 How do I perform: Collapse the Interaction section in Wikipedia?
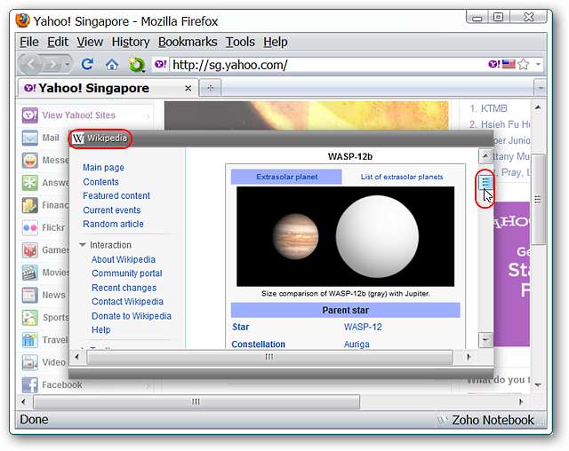click(83, 245)
